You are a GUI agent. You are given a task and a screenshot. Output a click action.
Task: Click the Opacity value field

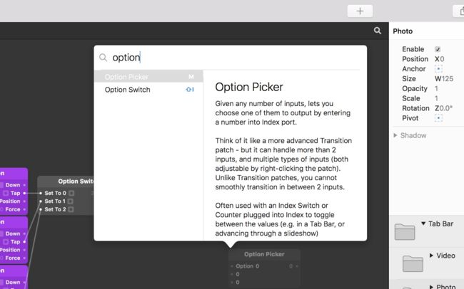coord(436,88)
